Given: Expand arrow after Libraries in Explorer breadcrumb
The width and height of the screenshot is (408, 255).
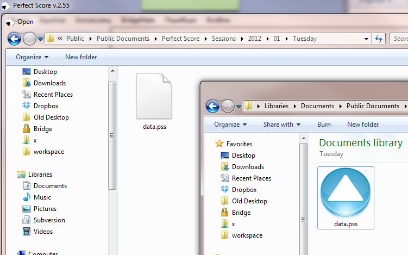Looking at the screenshot, I should coord(294,106).
